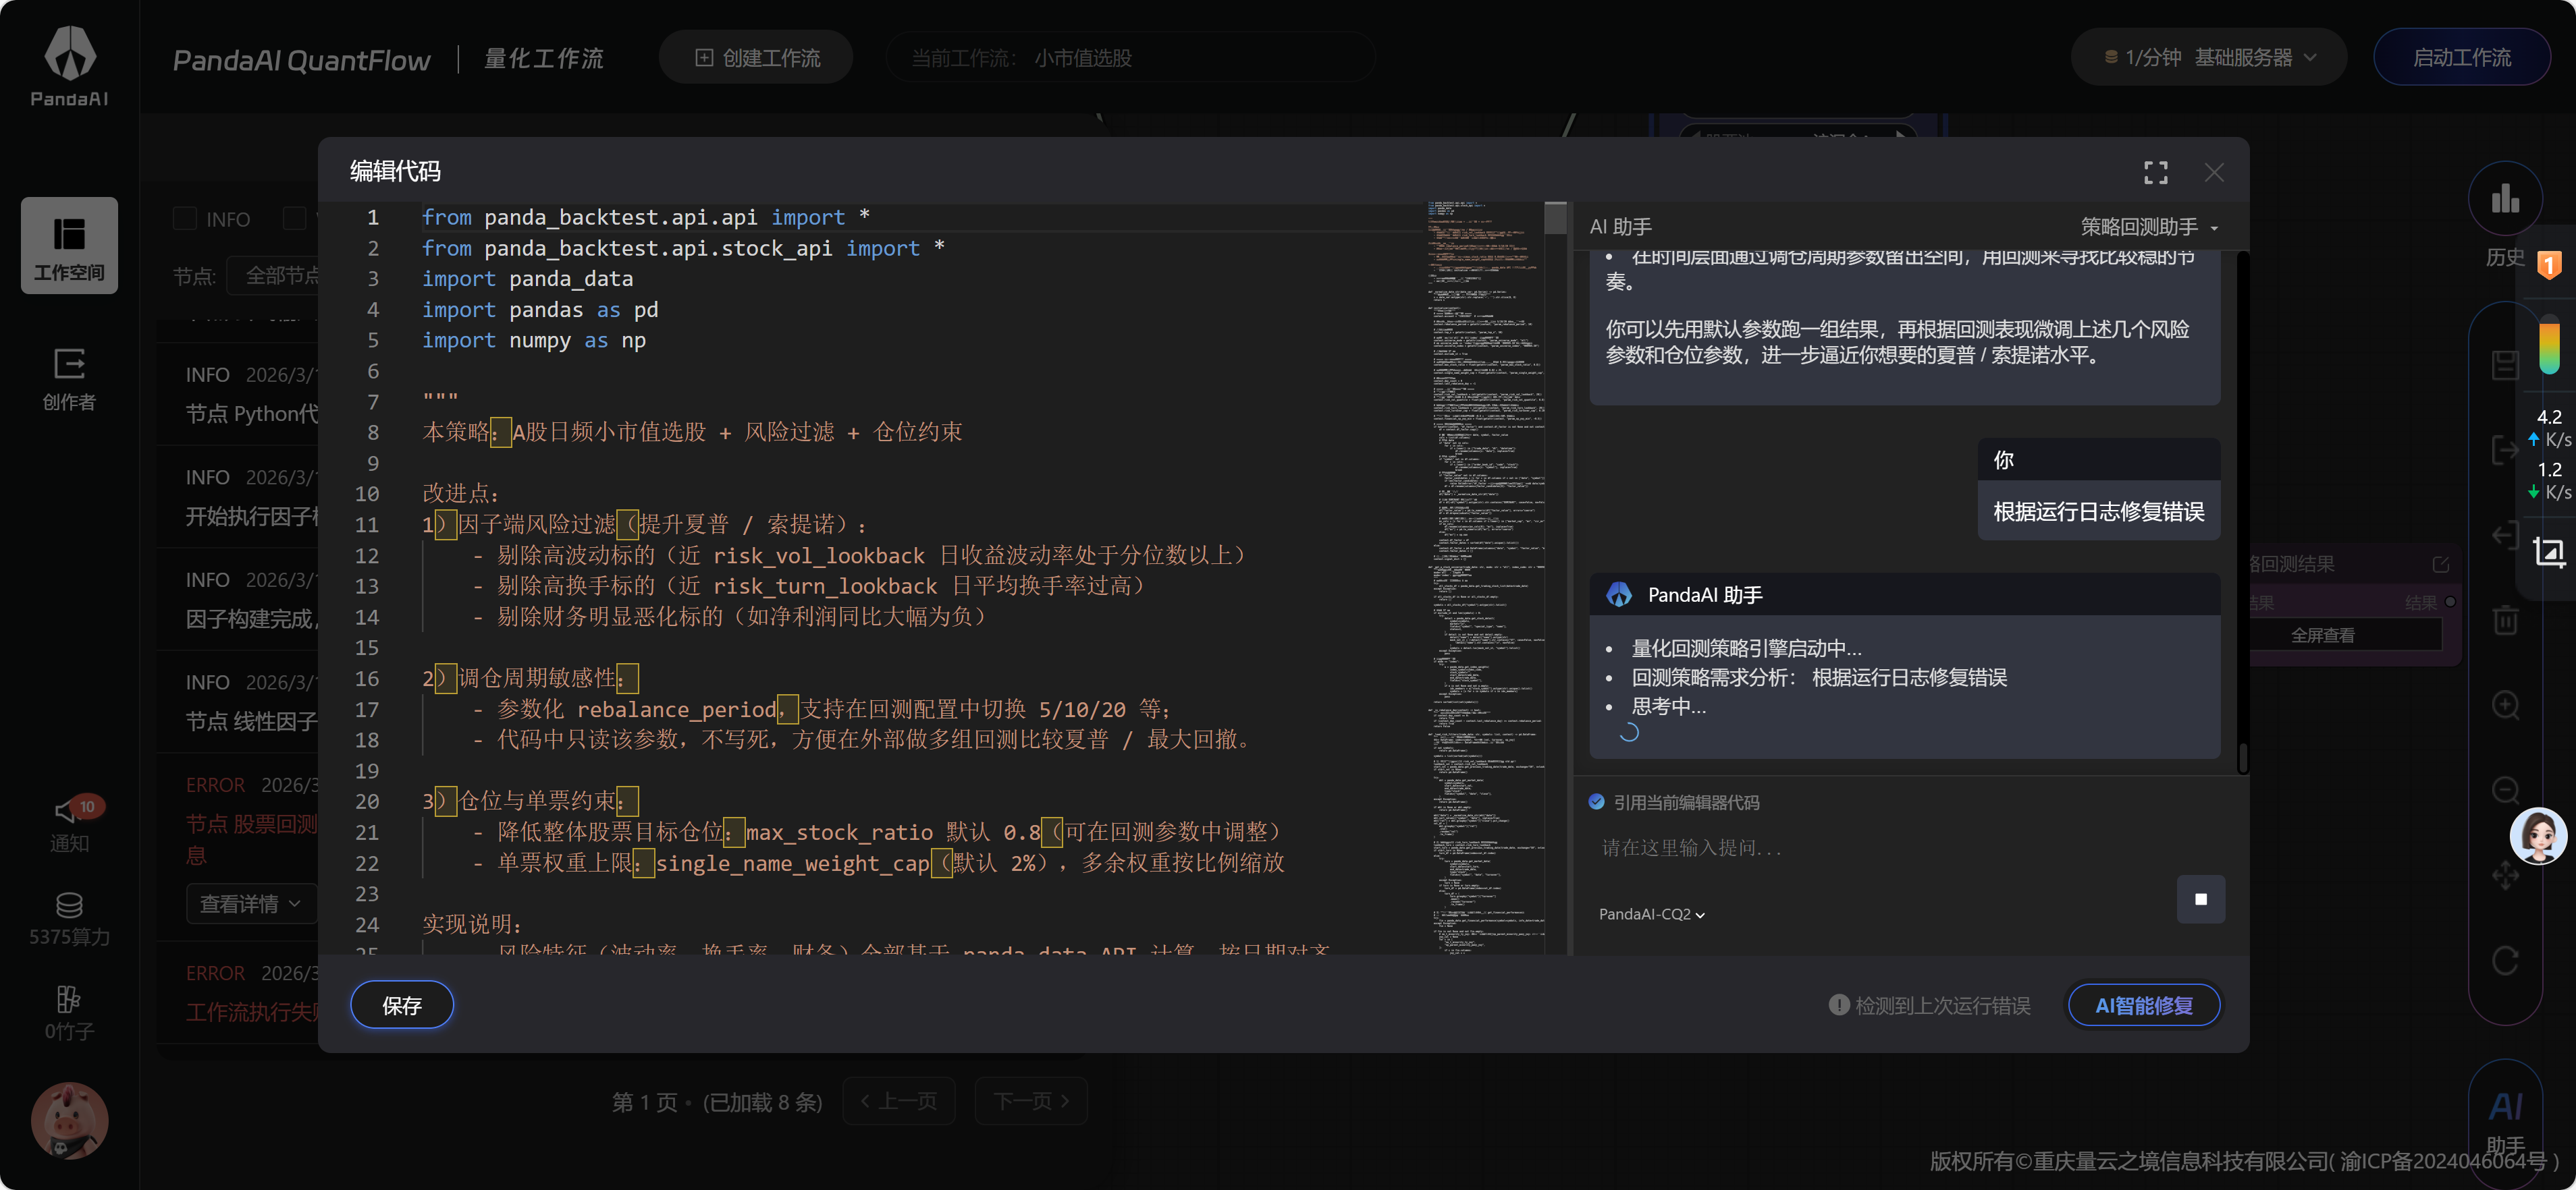Click the 创建工作流 button
Image resolution: width=2576 pixels, height=1190 pixels.
click(756, 58)
